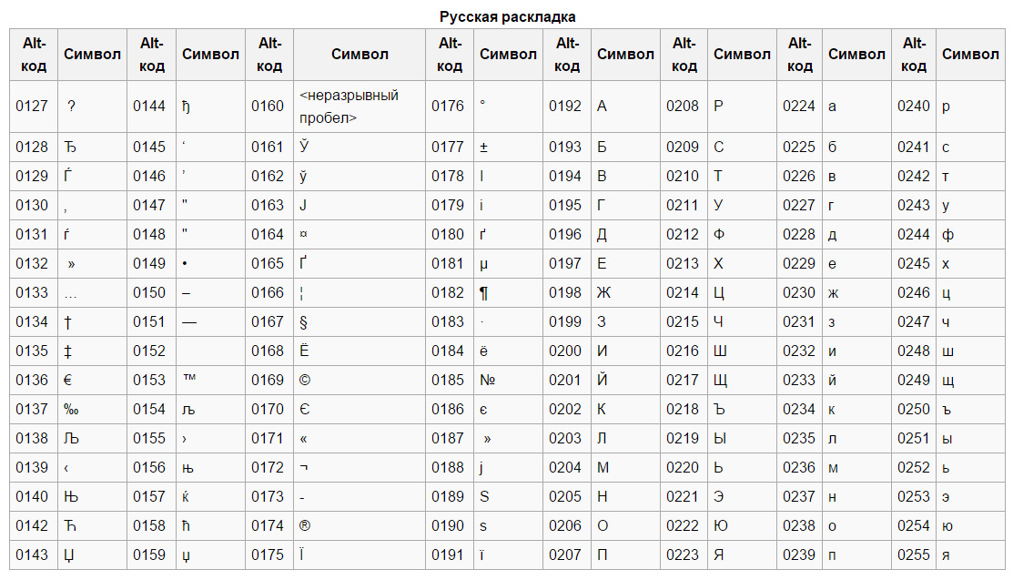The width and height of the screenshot is (1013, 580).
Task: Select the Alt-code 0255 cell
Action: [x=914, y=555]
